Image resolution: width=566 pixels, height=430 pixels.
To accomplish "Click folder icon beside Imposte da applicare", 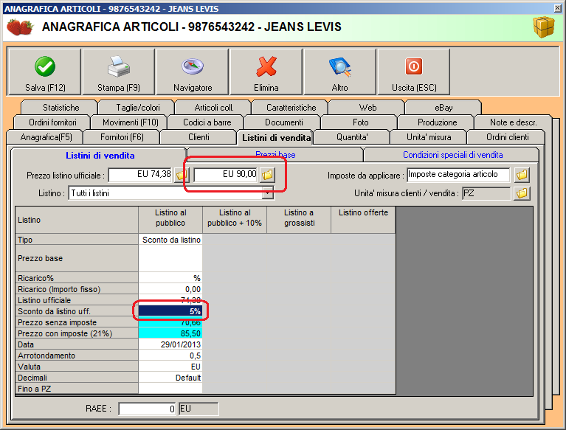I will [522, 175].
